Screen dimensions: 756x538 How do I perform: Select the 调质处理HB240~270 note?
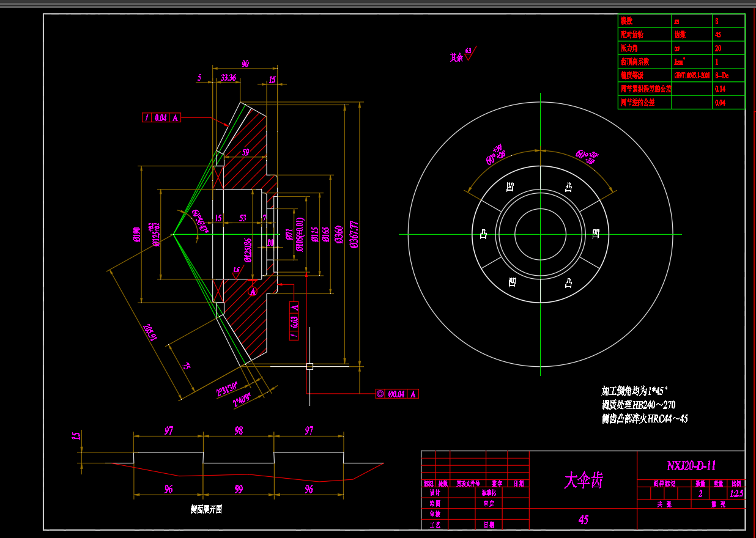(639, 405)
